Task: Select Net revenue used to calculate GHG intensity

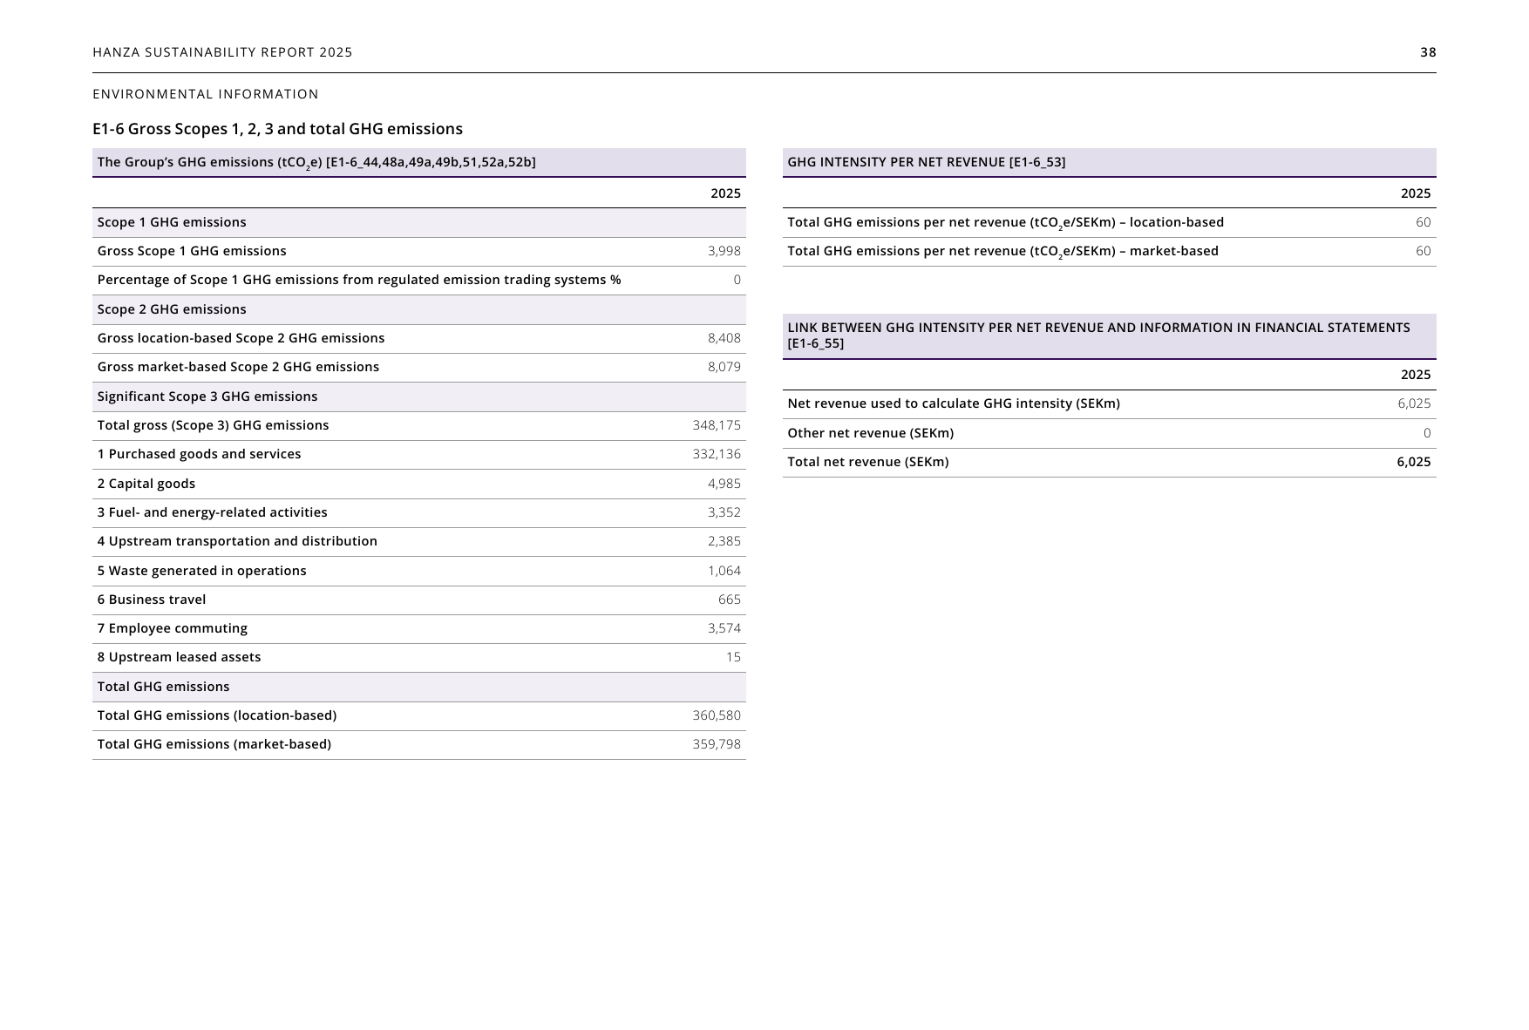Action: [x=954, y=403]
